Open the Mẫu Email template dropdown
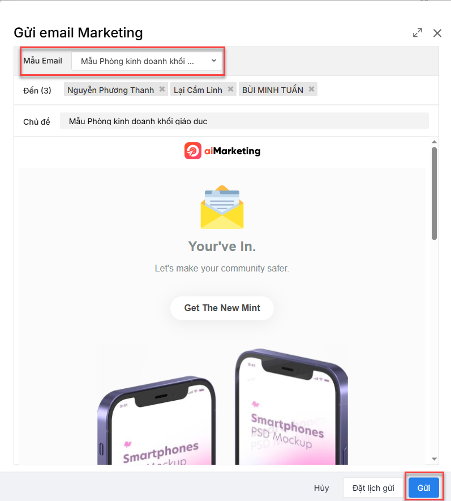 click(147, 61)
